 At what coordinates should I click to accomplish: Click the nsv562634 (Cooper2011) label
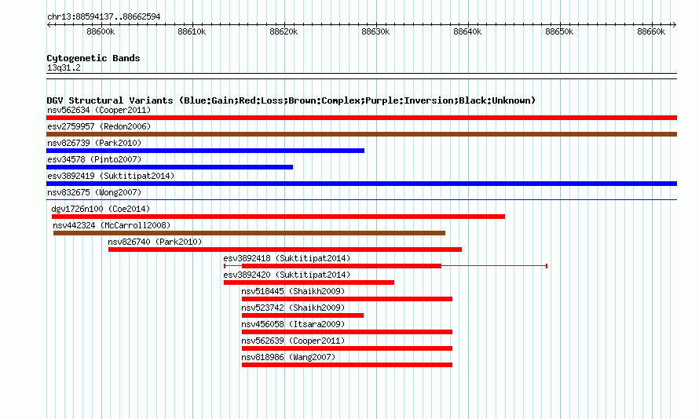[99, 110]
